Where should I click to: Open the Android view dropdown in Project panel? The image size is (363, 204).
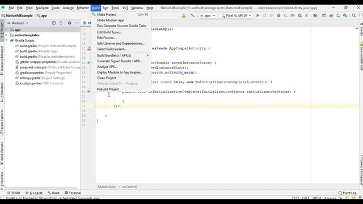click(18, 23)
